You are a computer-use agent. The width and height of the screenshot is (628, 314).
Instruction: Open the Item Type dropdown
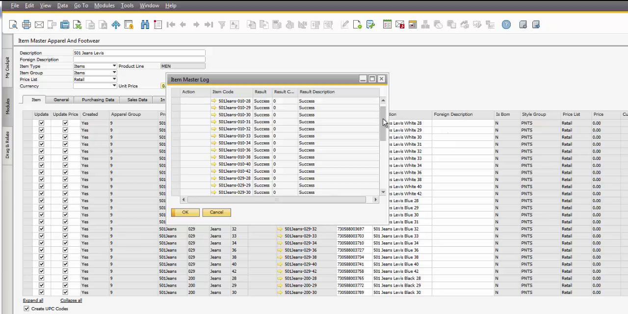tap(114, 66)
